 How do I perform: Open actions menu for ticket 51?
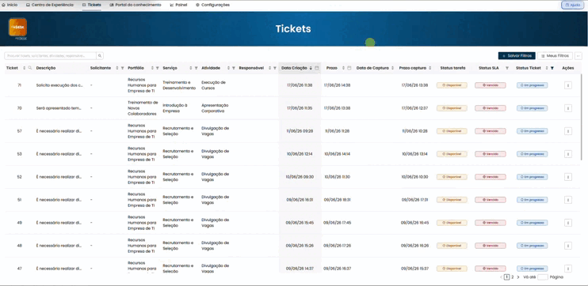(567, 200)
